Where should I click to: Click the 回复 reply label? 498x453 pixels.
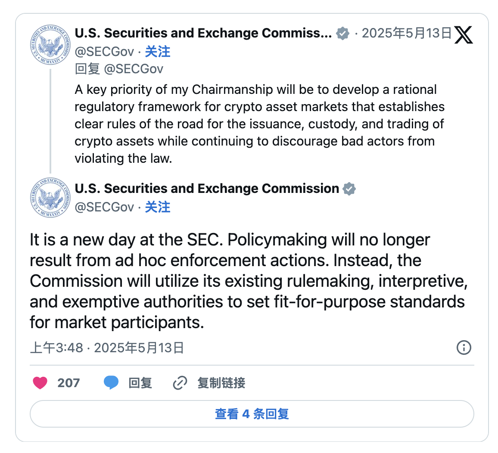click(140, 383)
